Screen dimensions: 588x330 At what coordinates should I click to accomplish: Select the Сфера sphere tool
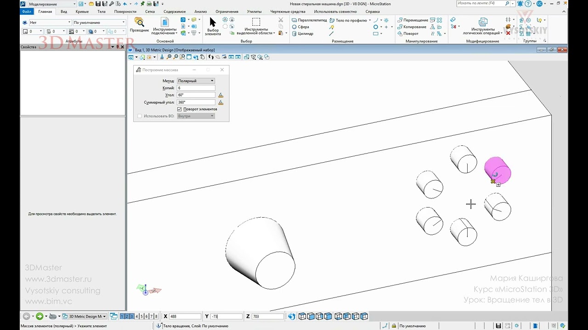pos(300,27)
